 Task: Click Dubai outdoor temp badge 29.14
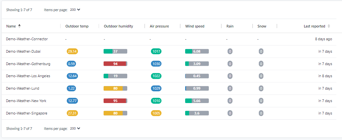click(x=72, y=51)
